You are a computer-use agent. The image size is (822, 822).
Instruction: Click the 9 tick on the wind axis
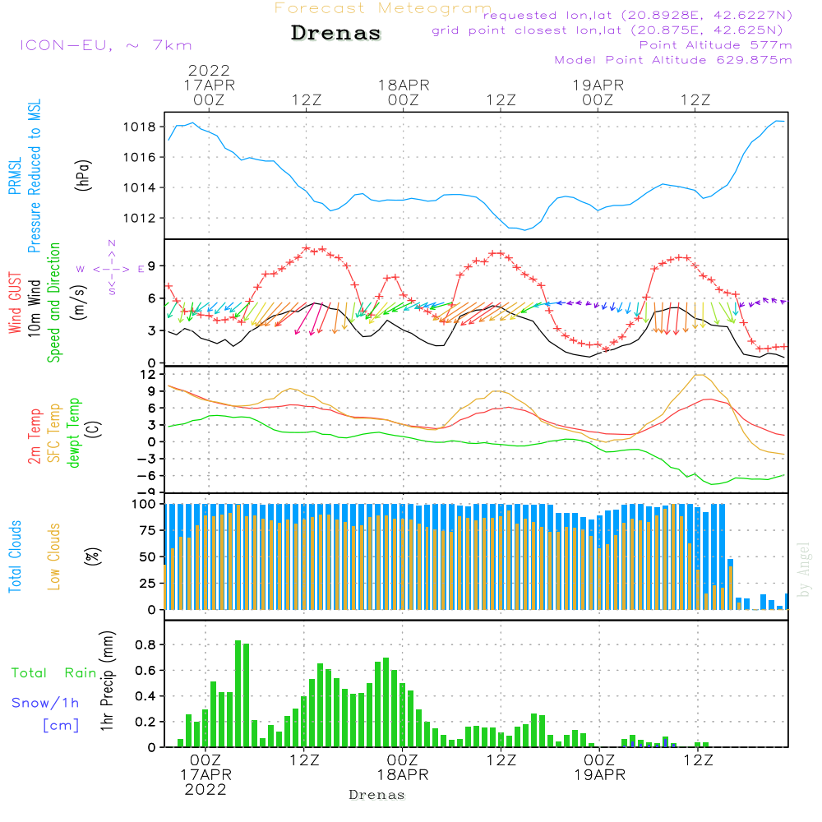[x=152, y=266]
